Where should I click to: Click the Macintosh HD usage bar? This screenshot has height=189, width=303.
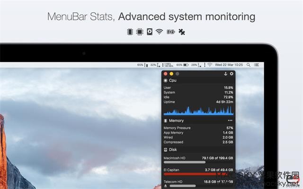pos(198,162)
